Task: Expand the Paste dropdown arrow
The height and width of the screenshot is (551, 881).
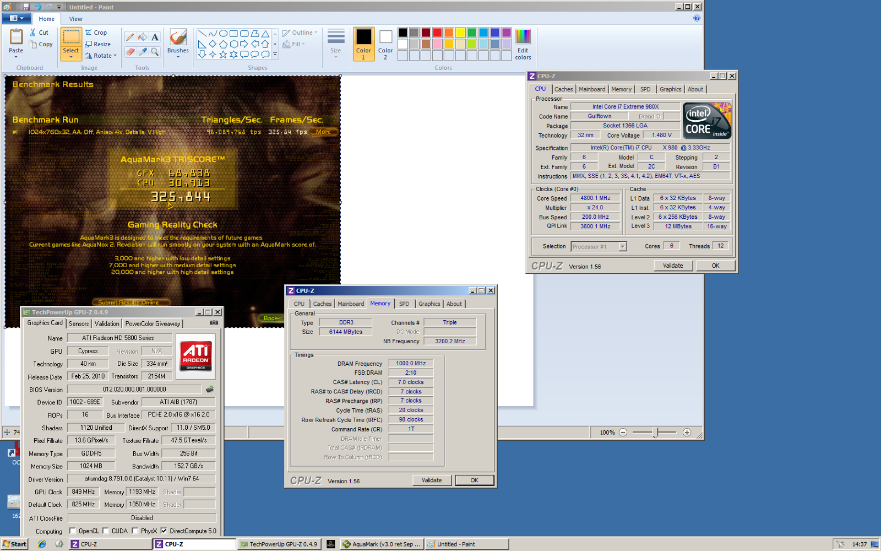Action: (x=16, y=57)
